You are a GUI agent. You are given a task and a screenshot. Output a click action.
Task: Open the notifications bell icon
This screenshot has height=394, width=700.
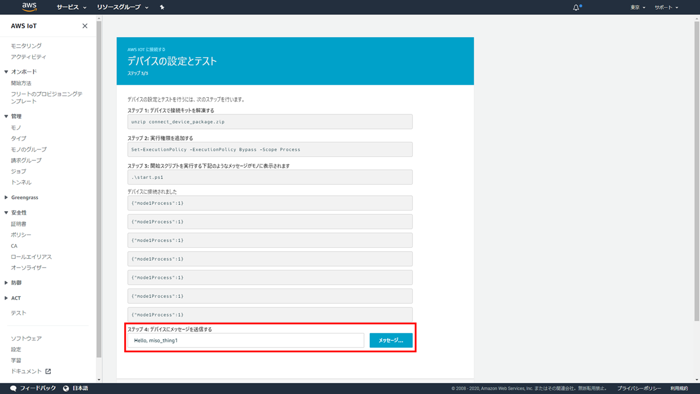pyautogui.click(x=576, y=8)
